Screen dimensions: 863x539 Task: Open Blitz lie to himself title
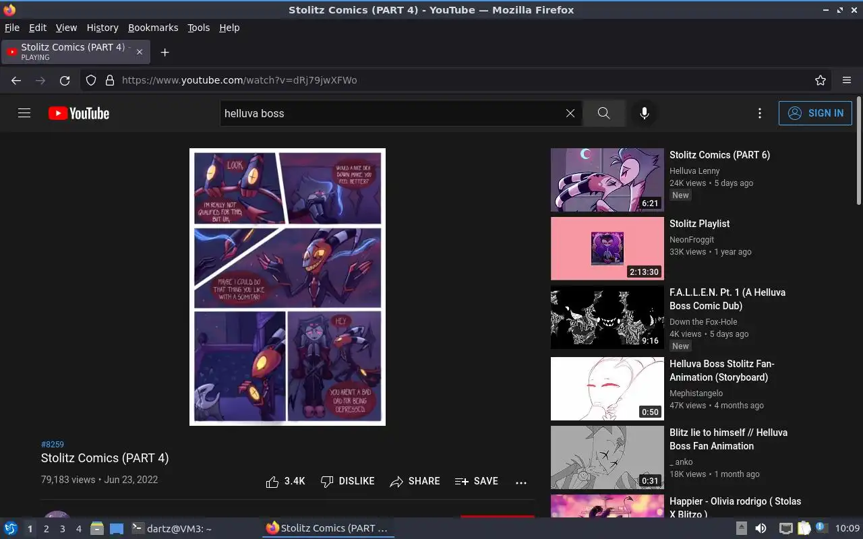point(728,439)
